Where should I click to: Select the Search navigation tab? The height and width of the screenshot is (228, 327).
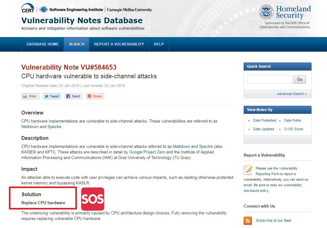[77, 44]
